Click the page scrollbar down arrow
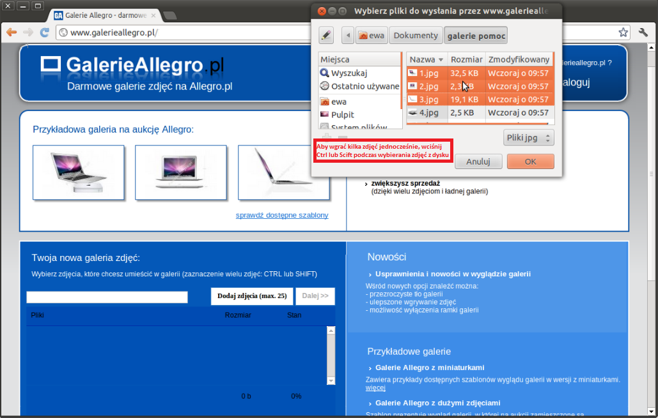This screenshot has width=658, height=418. [x=651, y=411]
